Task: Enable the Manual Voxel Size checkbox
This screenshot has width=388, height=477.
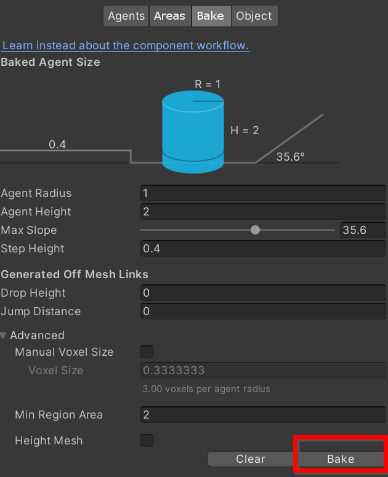Action: (147, 352)
